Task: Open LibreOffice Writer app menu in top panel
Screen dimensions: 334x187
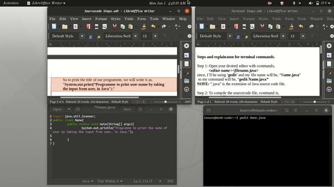Action: tap(46, 3)
